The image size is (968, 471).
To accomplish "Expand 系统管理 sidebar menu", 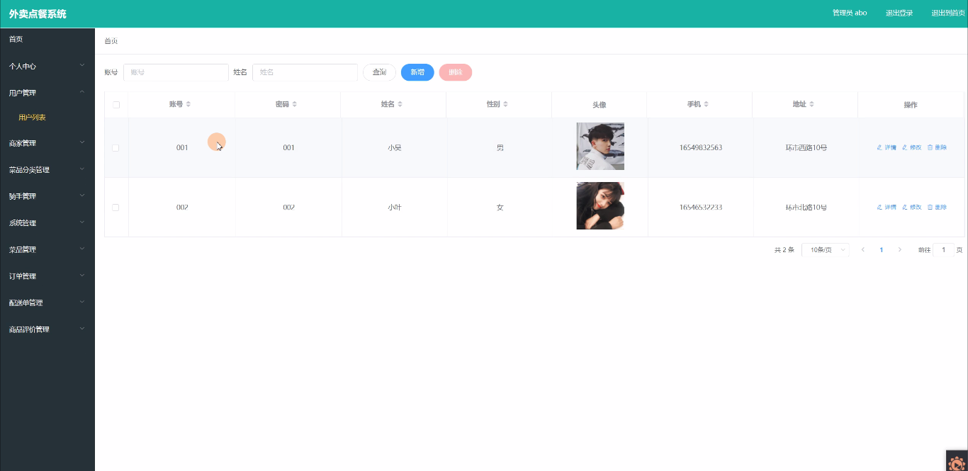I will tap(47, 223).
